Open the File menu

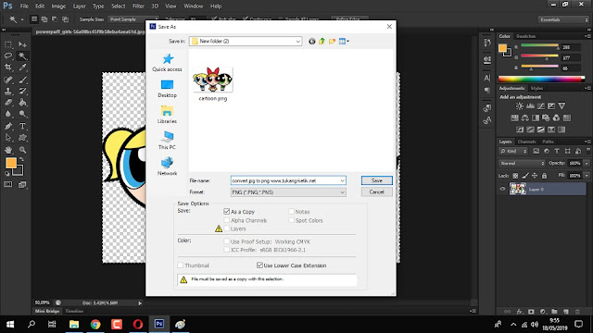click(x=24, y=6)
